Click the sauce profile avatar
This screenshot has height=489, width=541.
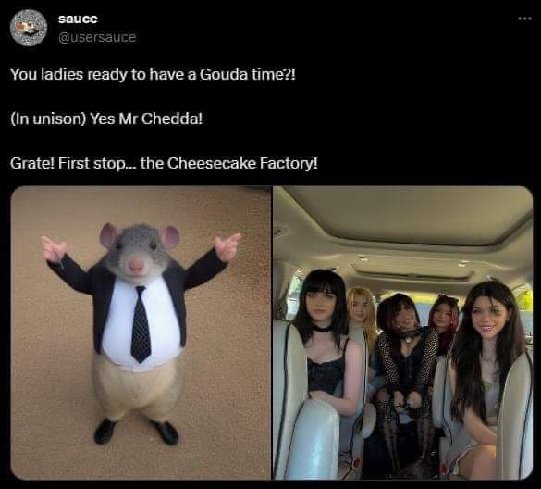coord(29,28)
